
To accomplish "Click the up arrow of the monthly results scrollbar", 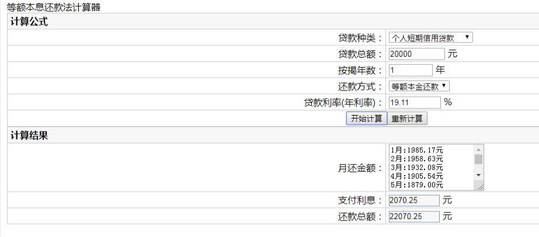I will (478, 149).
